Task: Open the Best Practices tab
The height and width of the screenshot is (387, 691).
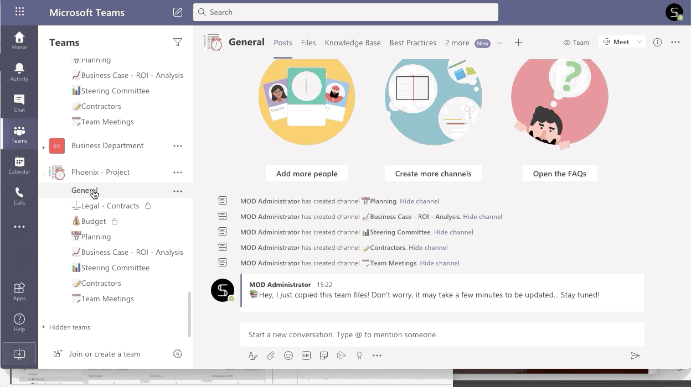Action: point(412,43)
